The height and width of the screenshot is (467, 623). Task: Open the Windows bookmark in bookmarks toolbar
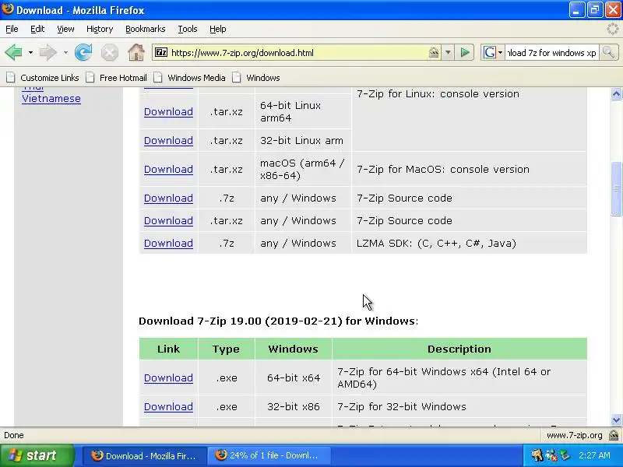(x=256, y=77)
